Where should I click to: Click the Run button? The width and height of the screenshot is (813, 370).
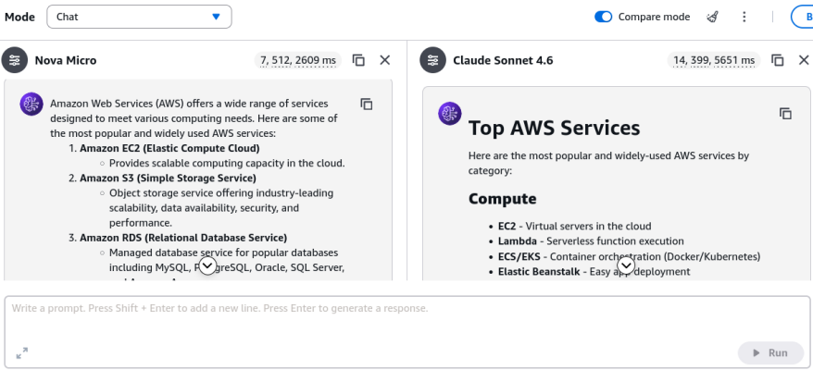click(771, 353)
